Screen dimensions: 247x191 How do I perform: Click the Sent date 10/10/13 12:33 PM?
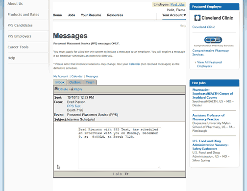point(80,97)
